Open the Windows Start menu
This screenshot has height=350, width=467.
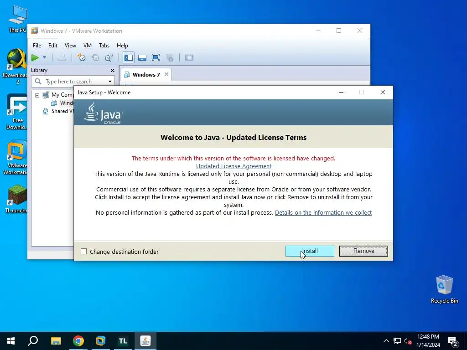tap(11, 341)
